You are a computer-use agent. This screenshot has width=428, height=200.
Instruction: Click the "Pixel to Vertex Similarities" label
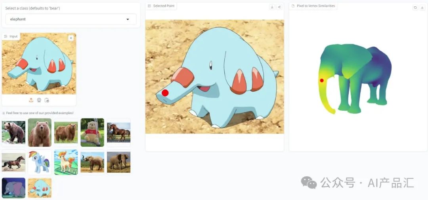pyautogui.click(x=316, y=6)
